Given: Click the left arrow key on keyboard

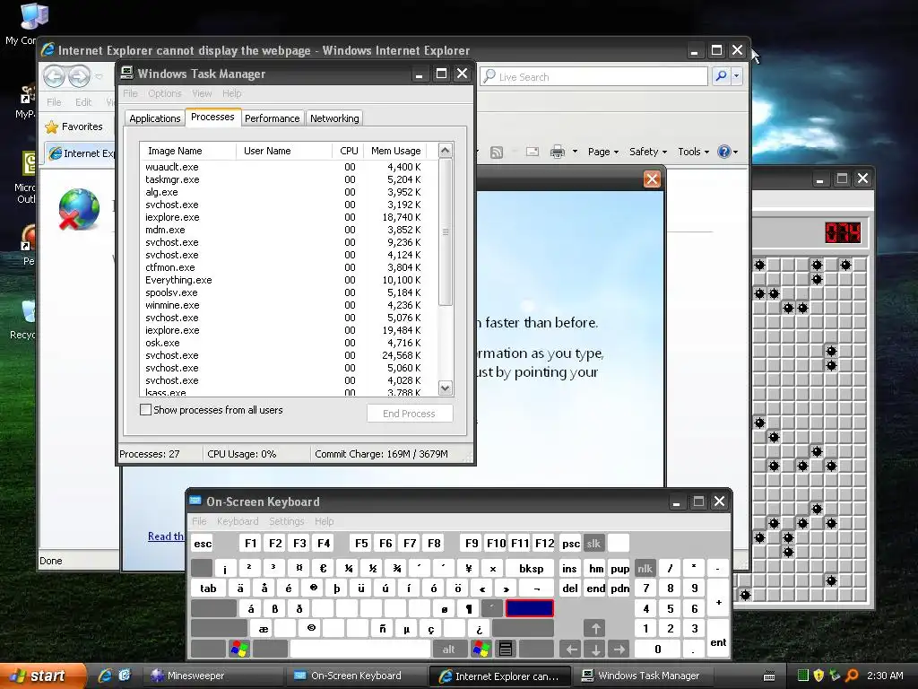Looking at the screenshot, I should [x=571, y=649].
